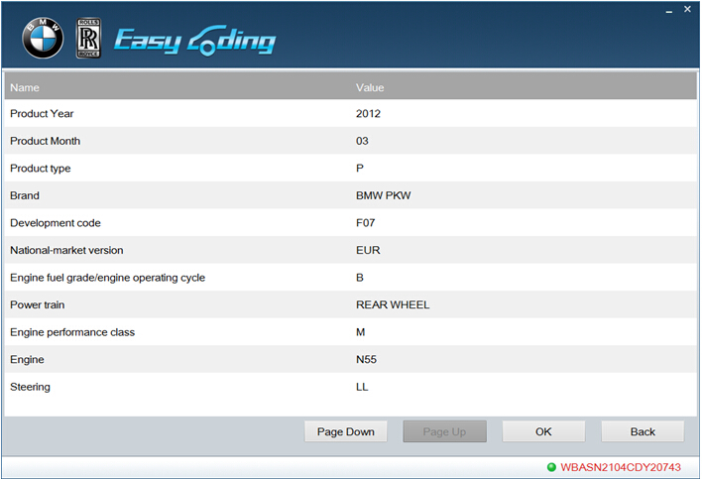Select the Steering row label
Viewport: 702px width, 479px height.
pos(30,387)
